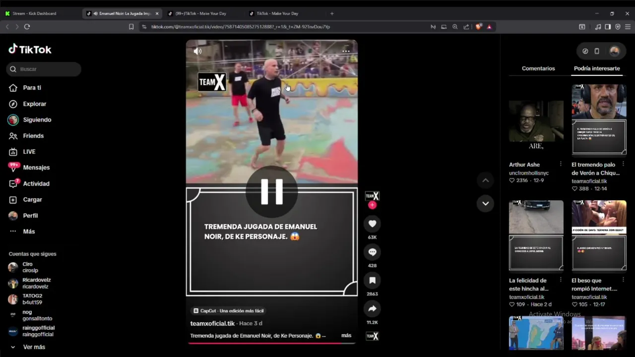This screenshot has height=357, width=635.
Task: Open La felicidad de este hincha thumbnail
Action: pos(536,236)
